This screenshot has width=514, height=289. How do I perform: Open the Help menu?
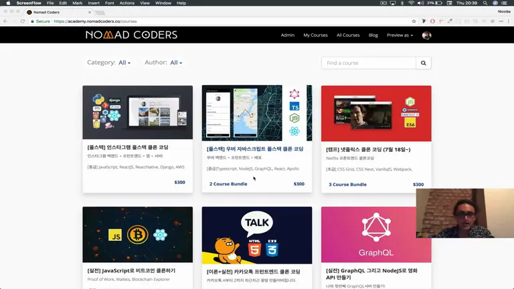[x=181, y=3]
